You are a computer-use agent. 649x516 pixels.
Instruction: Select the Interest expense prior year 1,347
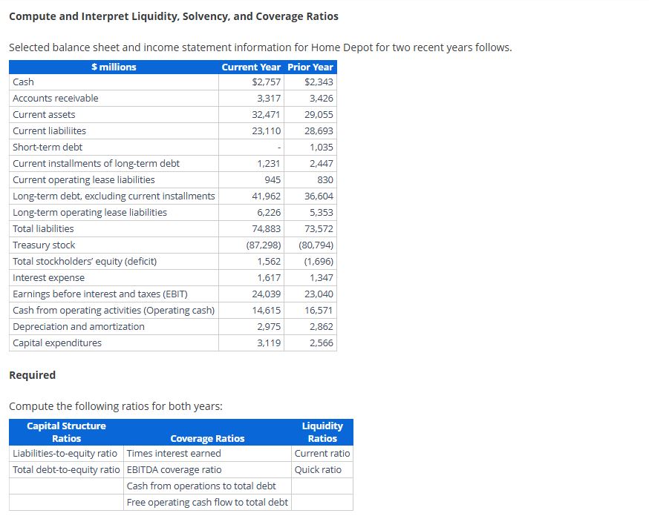point(321,278)
